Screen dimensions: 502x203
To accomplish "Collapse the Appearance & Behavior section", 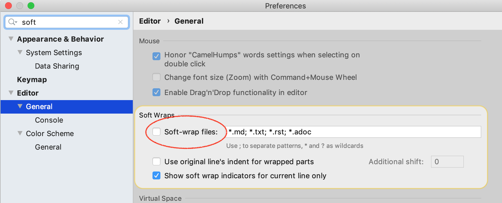I will (x=11, y=39).
